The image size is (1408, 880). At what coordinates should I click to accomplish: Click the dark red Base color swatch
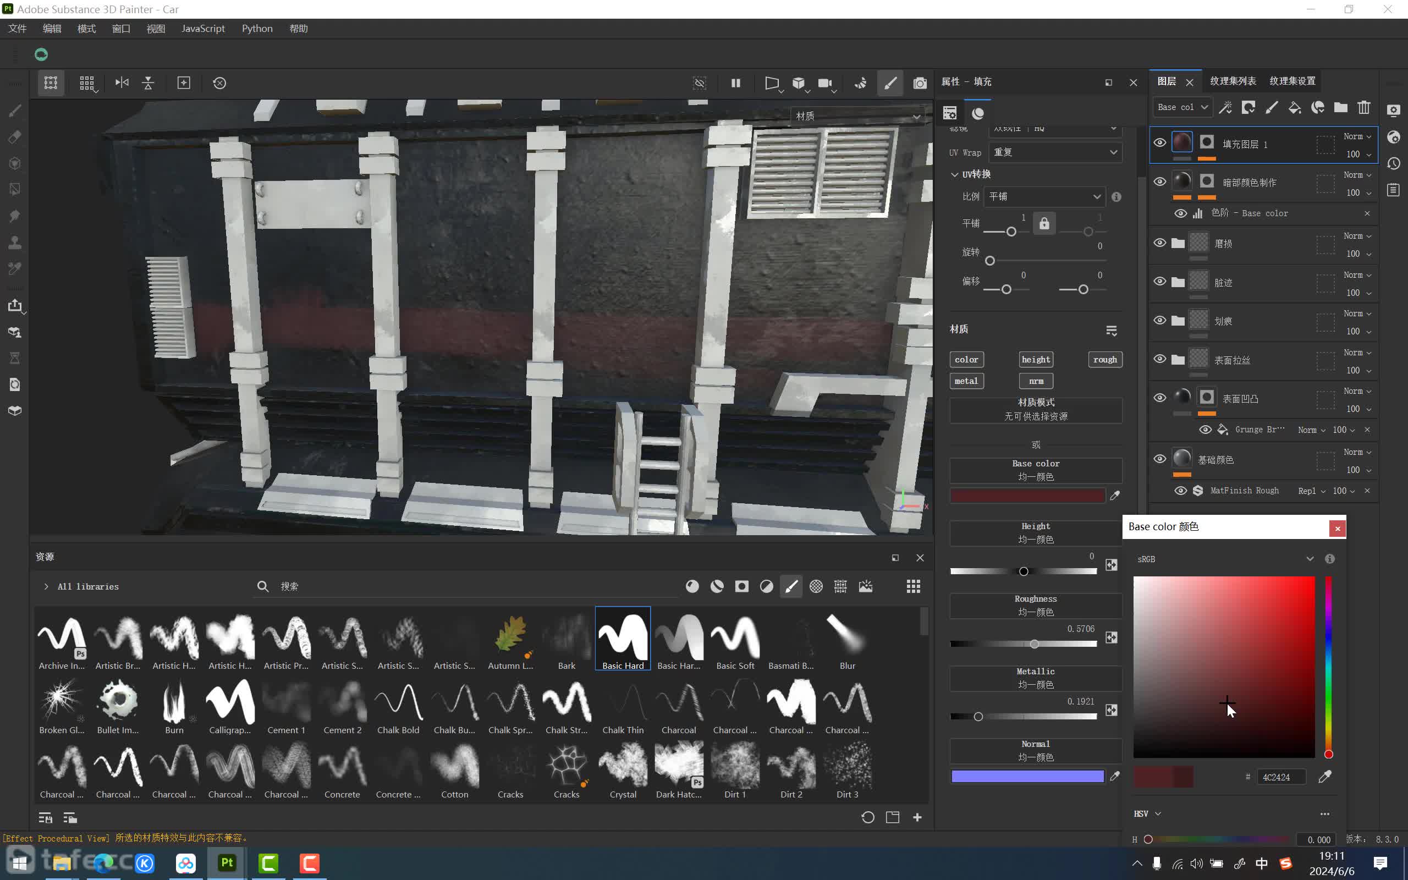[x=1027, y=496]
